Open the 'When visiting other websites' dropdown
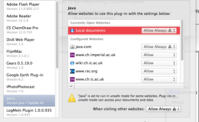Viewport: 199px width, 122px height. click(x=163, y=109)
